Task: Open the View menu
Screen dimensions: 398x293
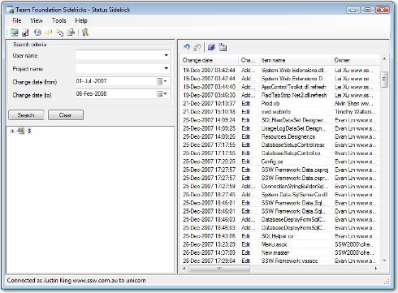Action: (x=37, y=20)
